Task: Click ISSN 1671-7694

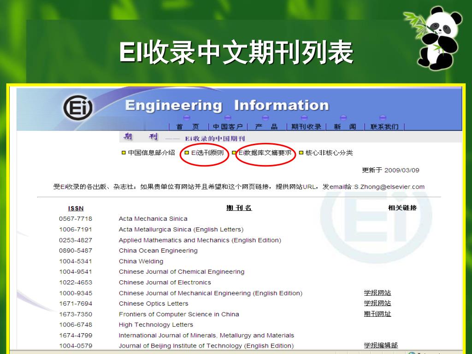Action: [76, 303]
